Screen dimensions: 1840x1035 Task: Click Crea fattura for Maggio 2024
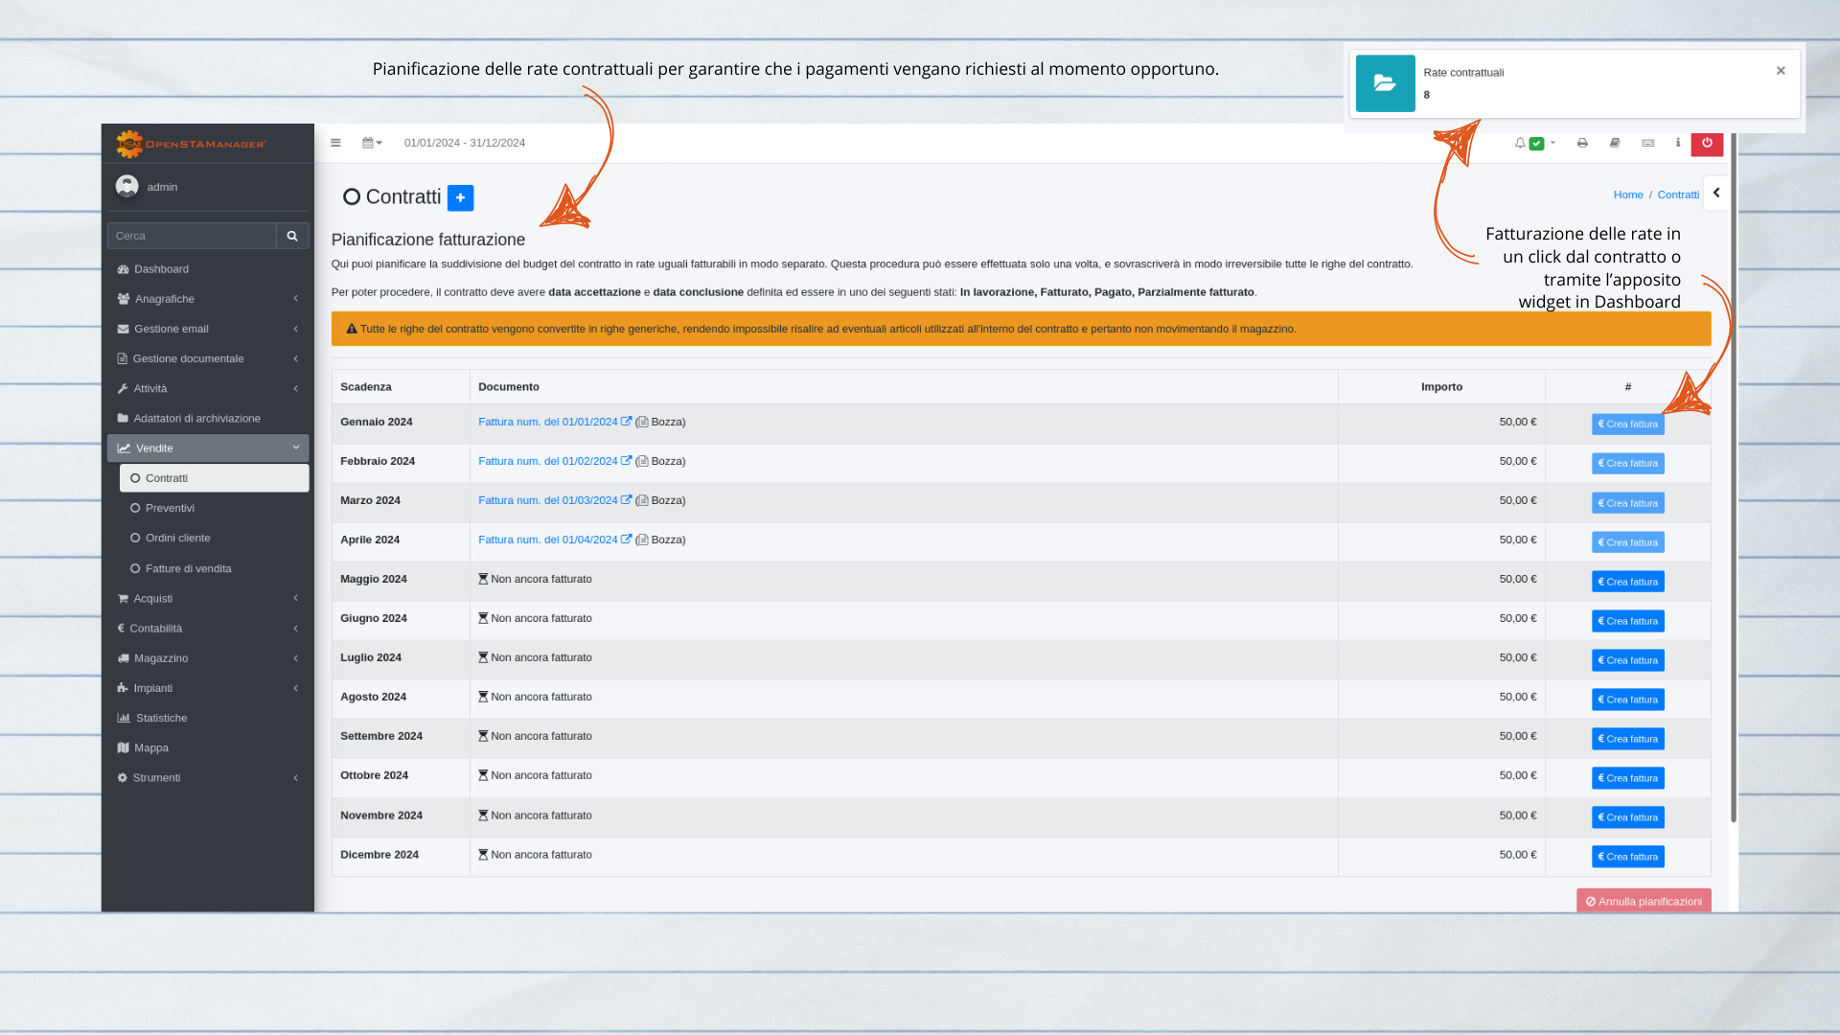pyautogui.click(x=1627, y=582)
